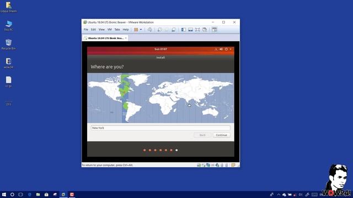Pick a location on the world map
Image resolution: width=353 pixels, height=198 pixels.
click(x=161, y=98)
